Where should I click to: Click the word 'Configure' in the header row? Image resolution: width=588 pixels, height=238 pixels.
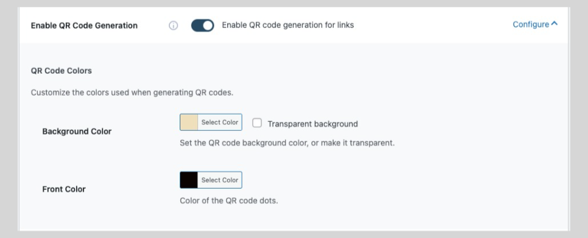point(531,24)
